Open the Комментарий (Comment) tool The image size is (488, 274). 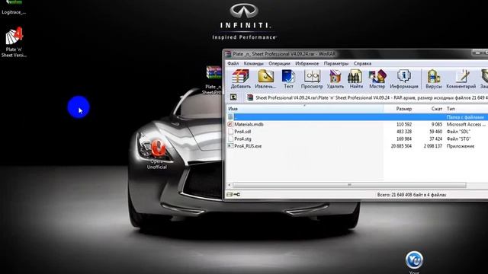pyautogui.click(x=461, y=79)
